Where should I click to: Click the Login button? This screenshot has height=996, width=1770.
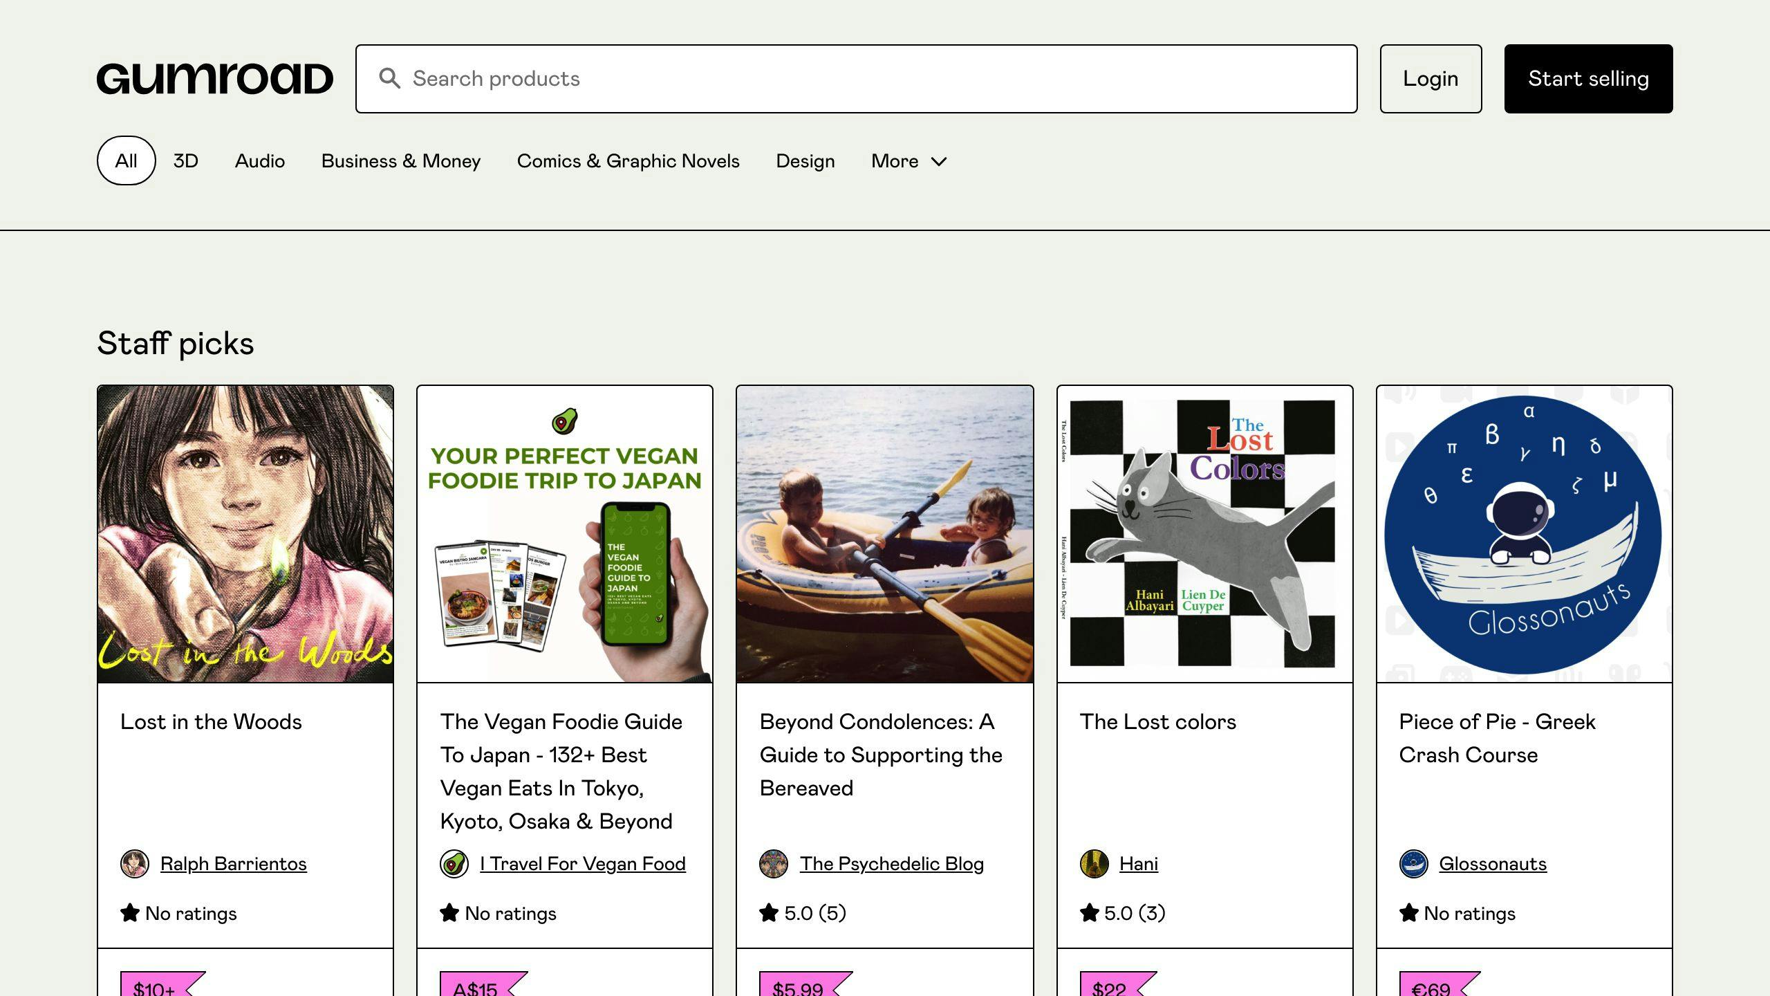(x=1430, y=78)
